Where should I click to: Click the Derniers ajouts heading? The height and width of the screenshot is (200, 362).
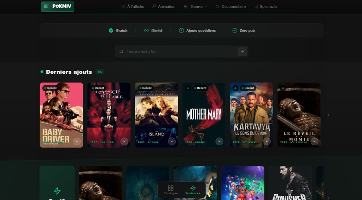[69, 72]
